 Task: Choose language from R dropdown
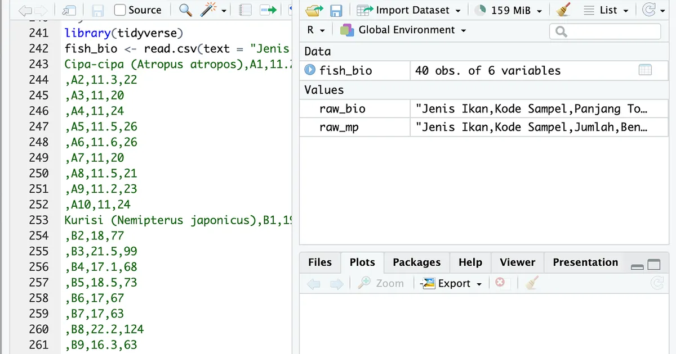coord(316,30)
